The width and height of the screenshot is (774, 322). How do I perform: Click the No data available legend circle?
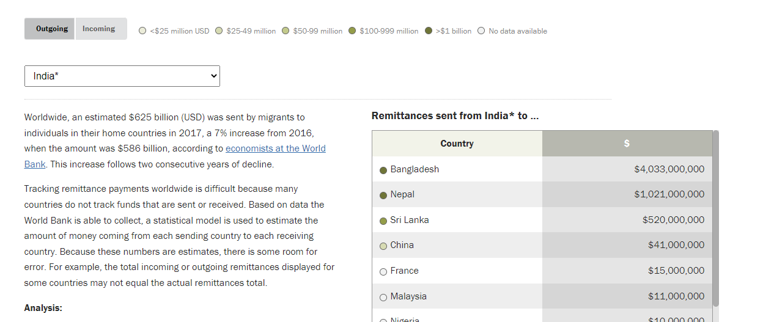coord(481,31)
